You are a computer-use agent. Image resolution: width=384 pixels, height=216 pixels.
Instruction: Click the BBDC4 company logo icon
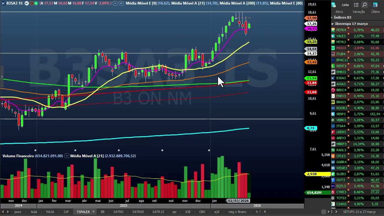(x=333, y=90)
